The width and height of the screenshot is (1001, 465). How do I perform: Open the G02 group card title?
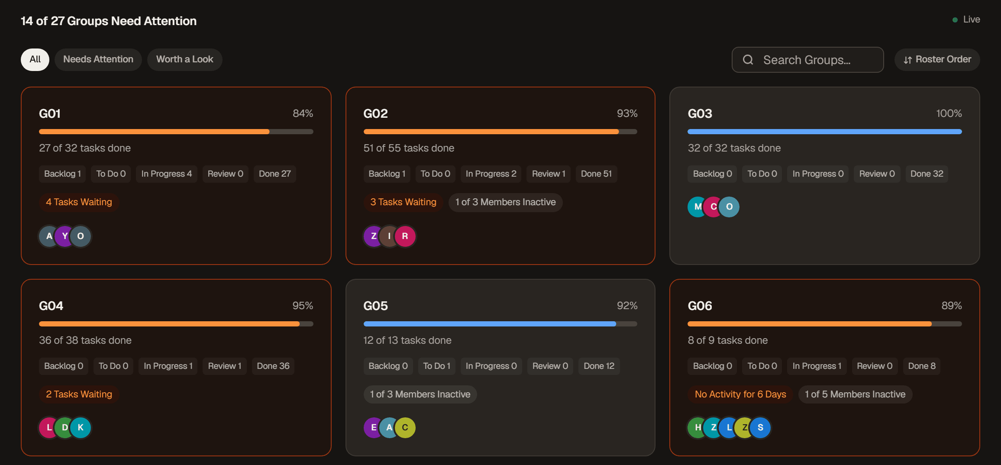pyautogui.click(x=375, y=113)
